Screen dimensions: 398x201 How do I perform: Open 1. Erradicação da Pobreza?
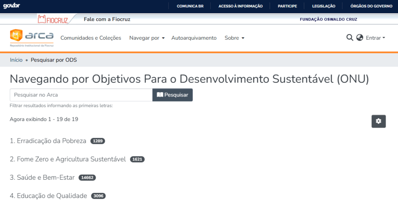tap(48, 141)
